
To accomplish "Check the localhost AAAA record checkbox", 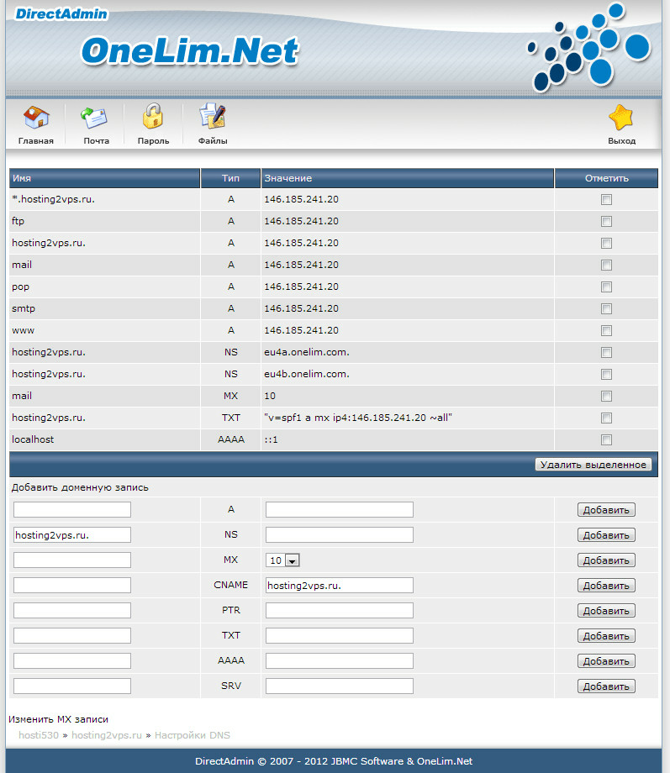I will pos(606,439).
